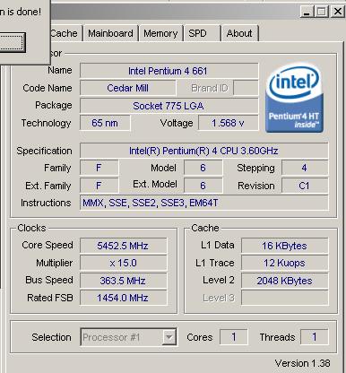346x373 pixels.
Task: Select the Cache tab
Action: coord(65,33)
